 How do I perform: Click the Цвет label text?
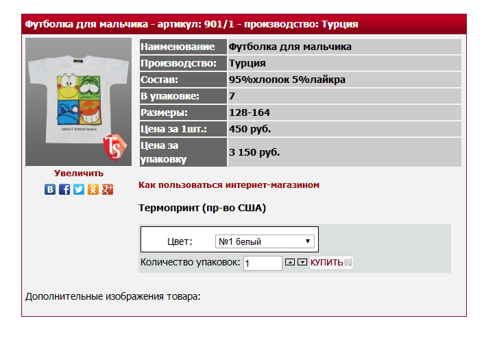(x=180, y=241)
